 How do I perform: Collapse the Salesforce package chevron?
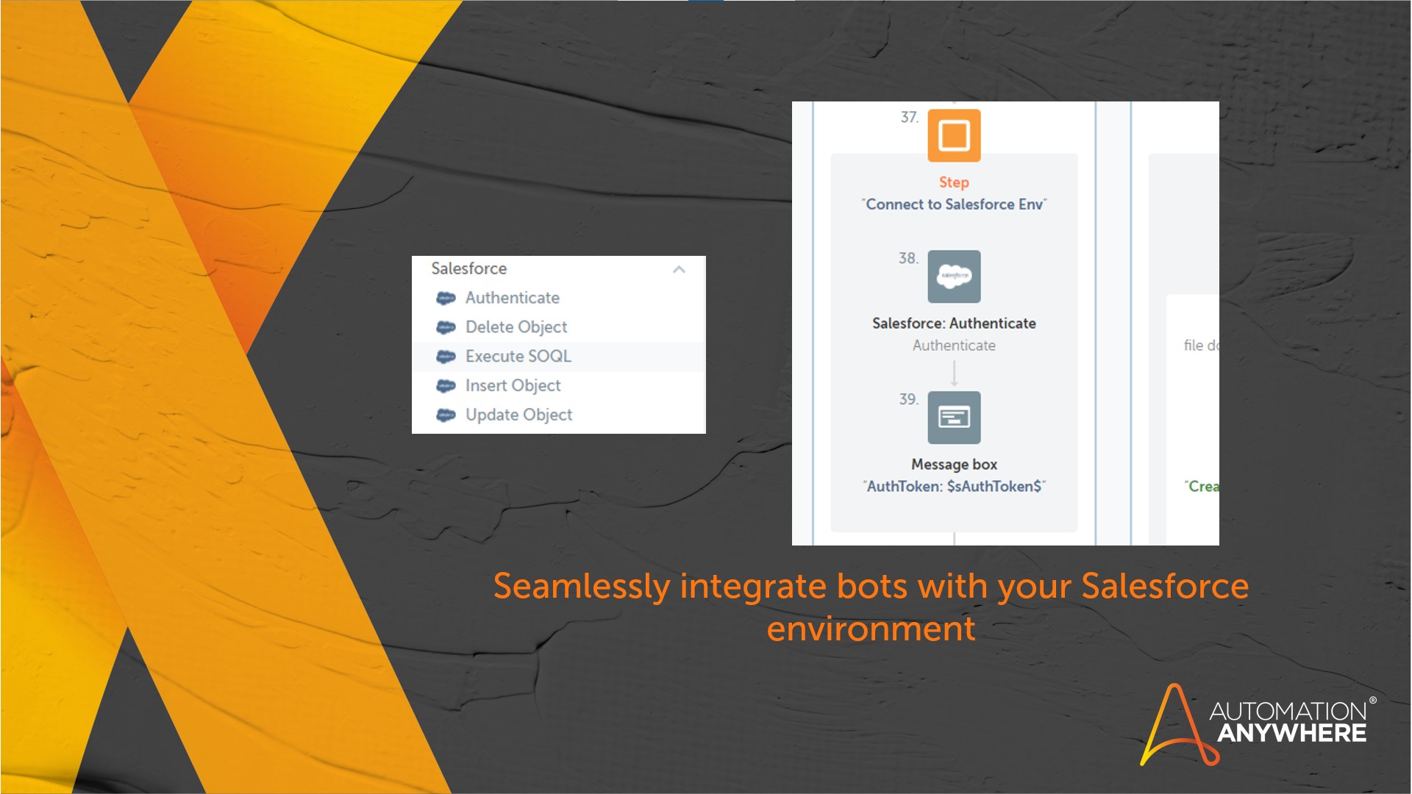[x=679, y=269]
